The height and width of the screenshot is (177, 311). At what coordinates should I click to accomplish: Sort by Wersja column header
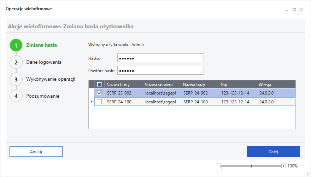pyautogui.click(x=276, y=84)
